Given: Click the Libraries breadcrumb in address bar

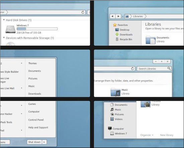Looking at the screenshot, I should click(x=138, y=16).
